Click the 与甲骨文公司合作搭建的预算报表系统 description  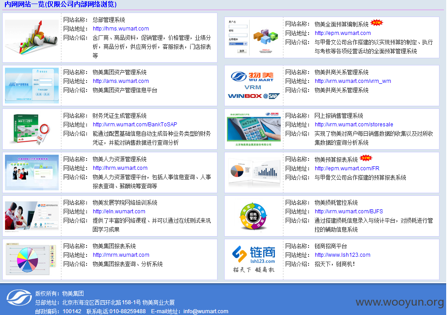point(360,177)
